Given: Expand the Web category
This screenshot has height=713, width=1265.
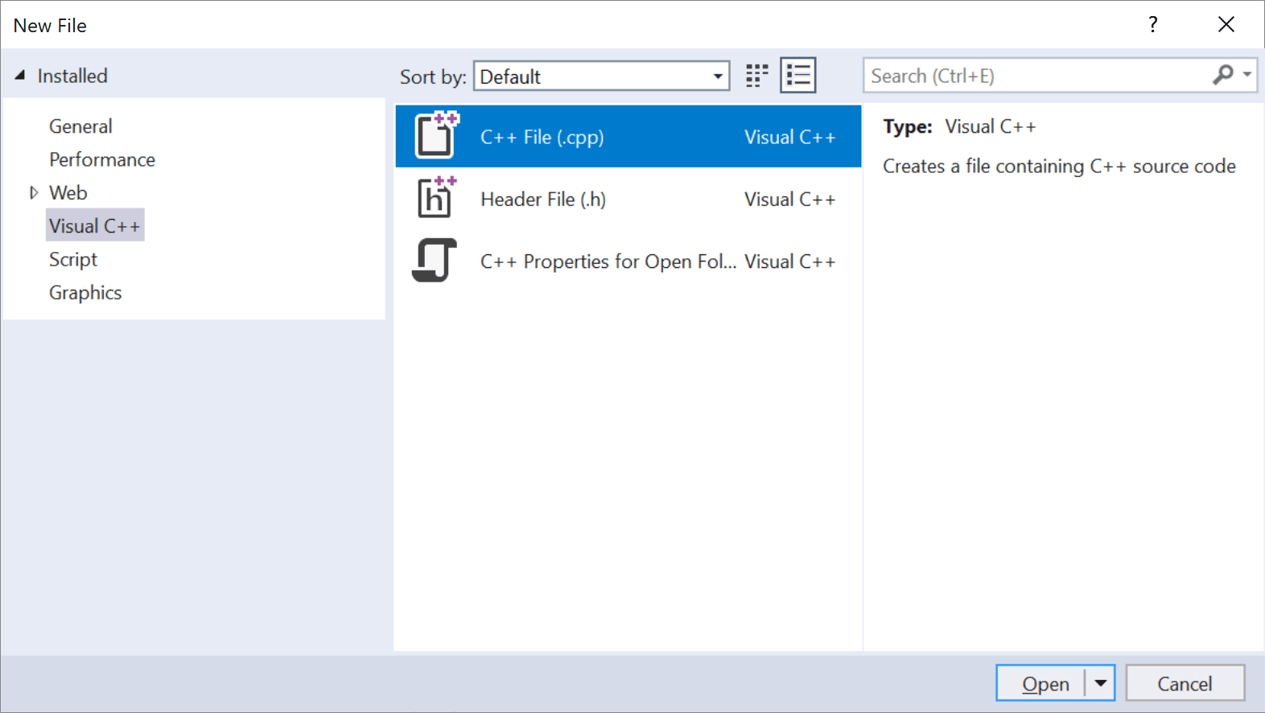Looking at the screenshot, I should [x=33, y=192].
